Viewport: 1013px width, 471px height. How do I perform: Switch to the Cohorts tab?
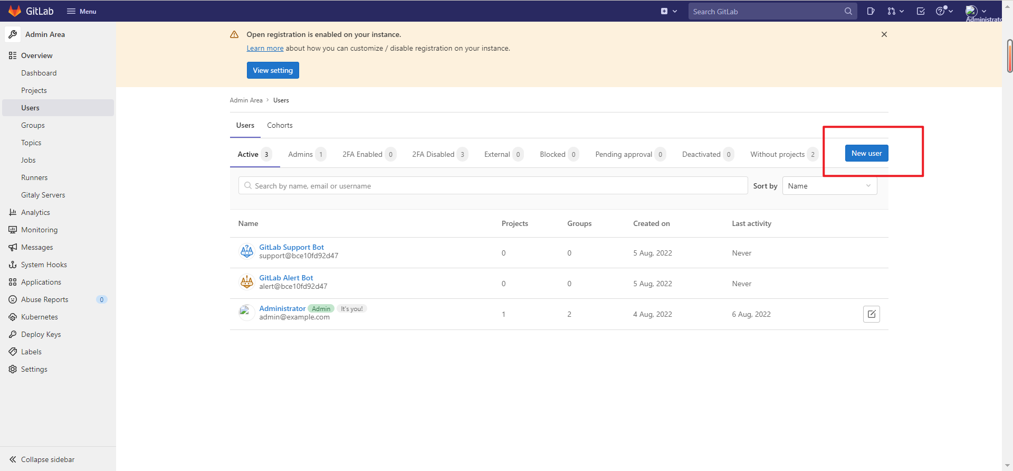pos(280,125)
